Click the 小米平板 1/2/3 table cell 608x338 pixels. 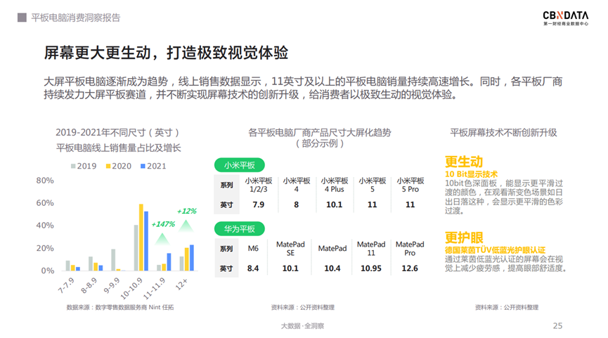(x=258, y=185)
